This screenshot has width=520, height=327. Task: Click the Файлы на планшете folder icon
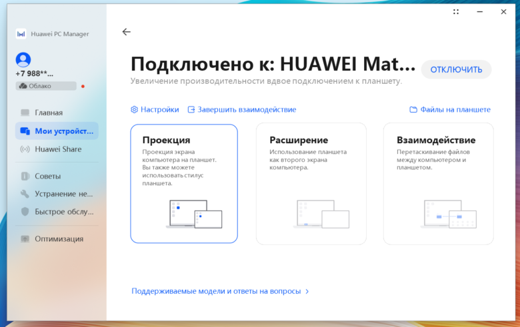point(413,110)
